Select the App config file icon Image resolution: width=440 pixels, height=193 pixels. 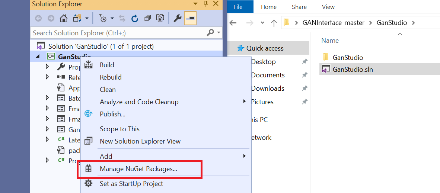tap(61, 87)
